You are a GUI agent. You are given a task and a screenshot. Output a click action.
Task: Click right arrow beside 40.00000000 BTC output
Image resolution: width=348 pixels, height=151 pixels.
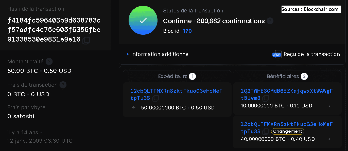329,139
